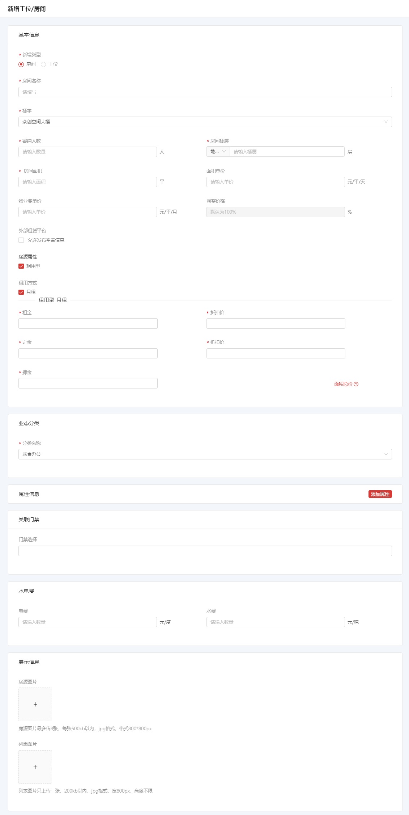Click the 容纳人数 input field
This screenshot has width=409, height=815.
click(x=88, y=152)
